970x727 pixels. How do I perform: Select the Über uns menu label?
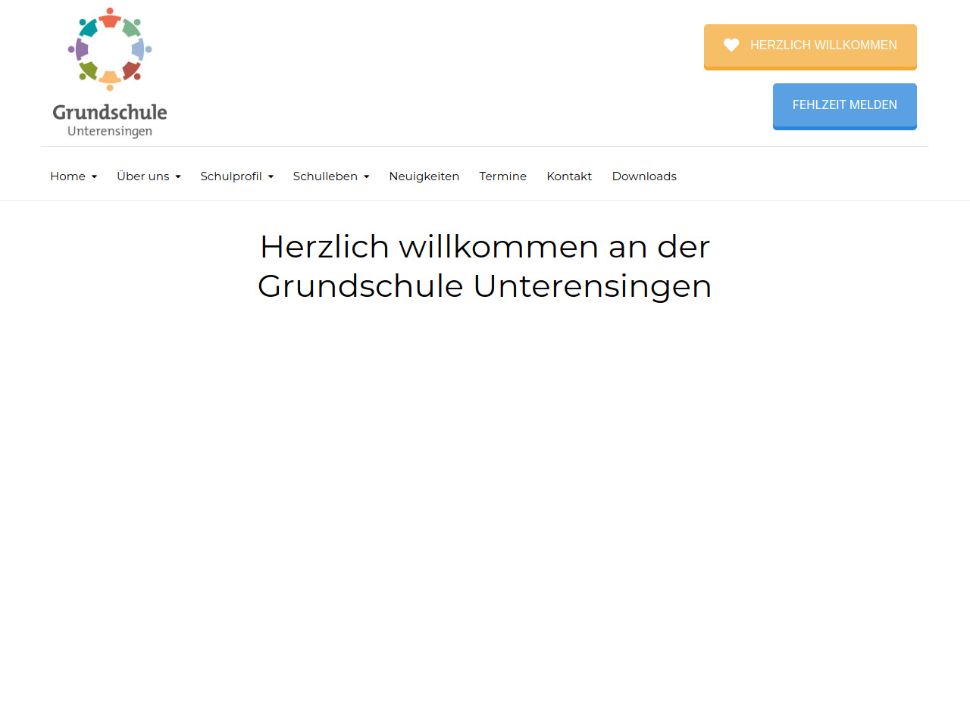click(142, 176)
